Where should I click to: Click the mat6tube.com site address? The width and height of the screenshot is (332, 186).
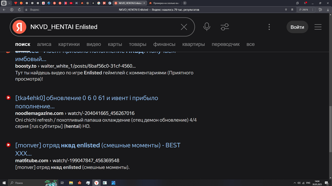[32, 161]
